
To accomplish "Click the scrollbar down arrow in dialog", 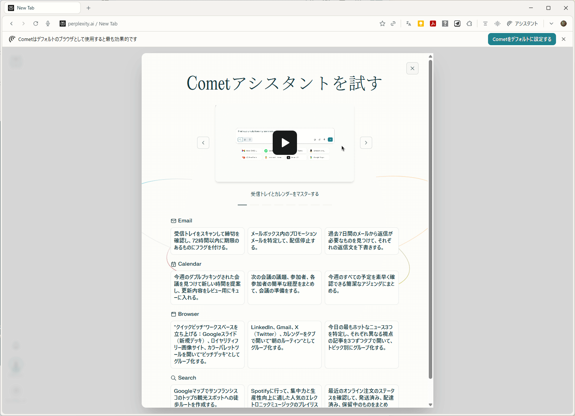I will coord(430,405).
